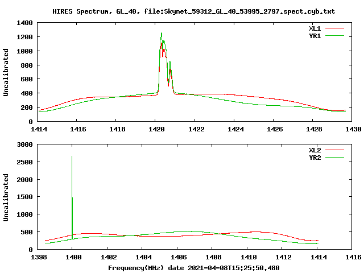This screenshot has width=364, height=273.
Task: Click the 1420 x-axis tick label
Action: tap(156, 129)
